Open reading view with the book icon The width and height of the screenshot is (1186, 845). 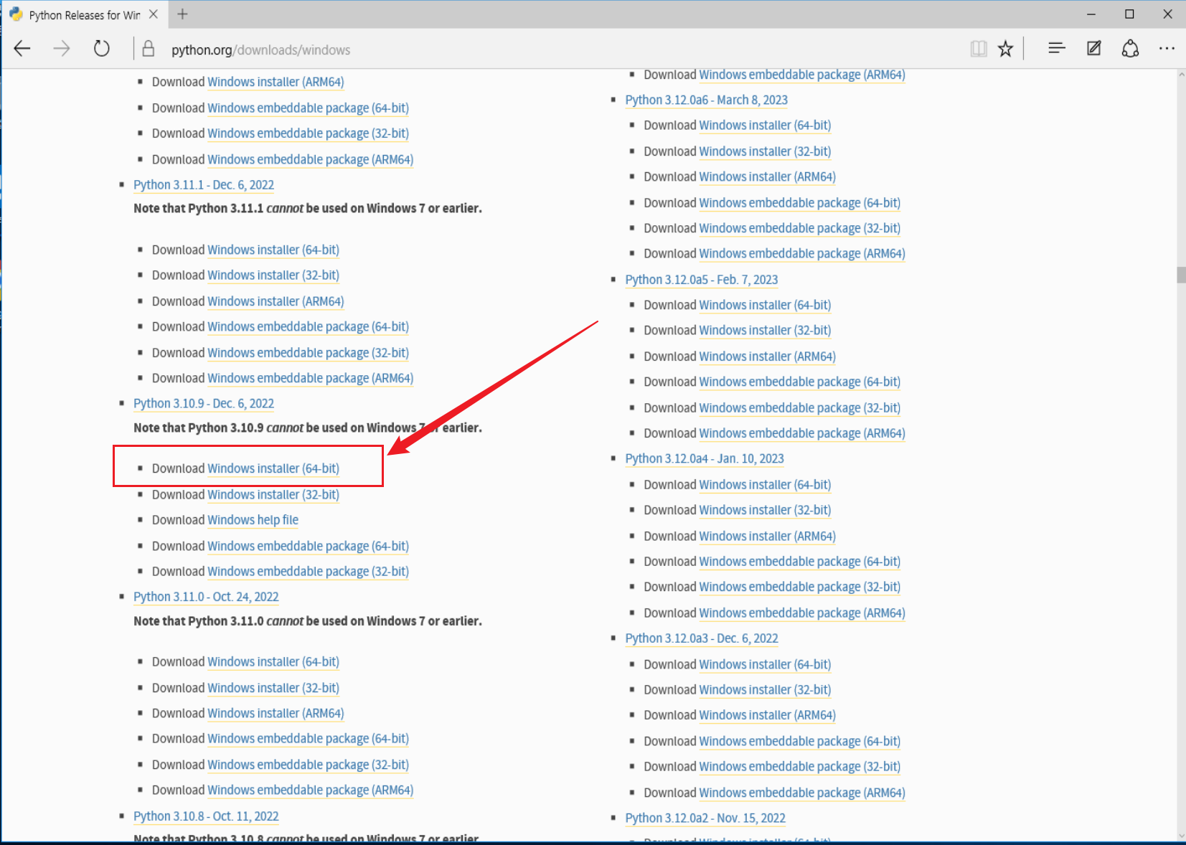pyautogui.click(x=979, y=49)
